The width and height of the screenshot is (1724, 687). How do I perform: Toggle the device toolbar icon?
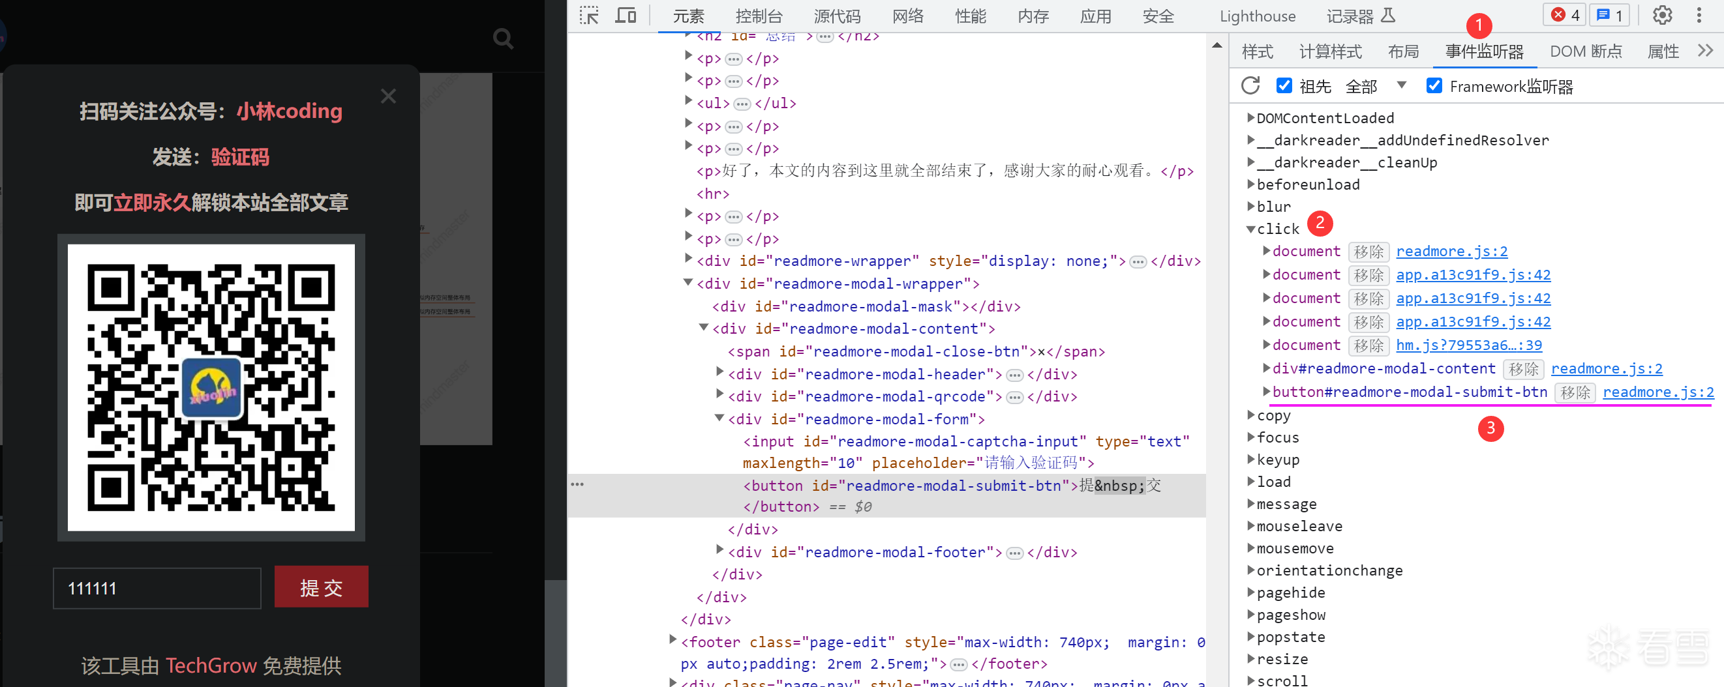tap(626, 16)
